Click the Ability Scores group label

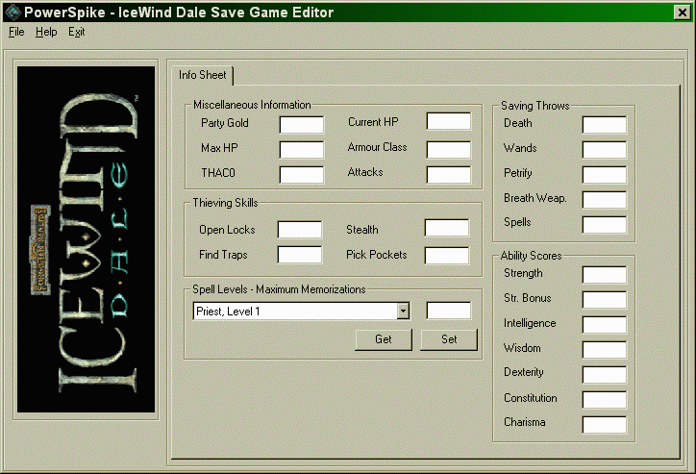click(531, 256)
